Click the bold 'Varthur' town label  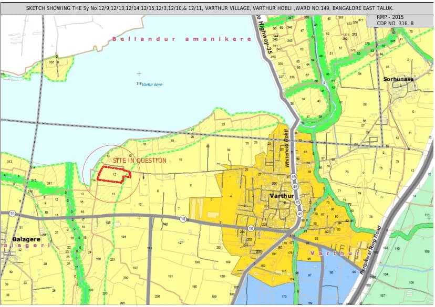point(282,196)
